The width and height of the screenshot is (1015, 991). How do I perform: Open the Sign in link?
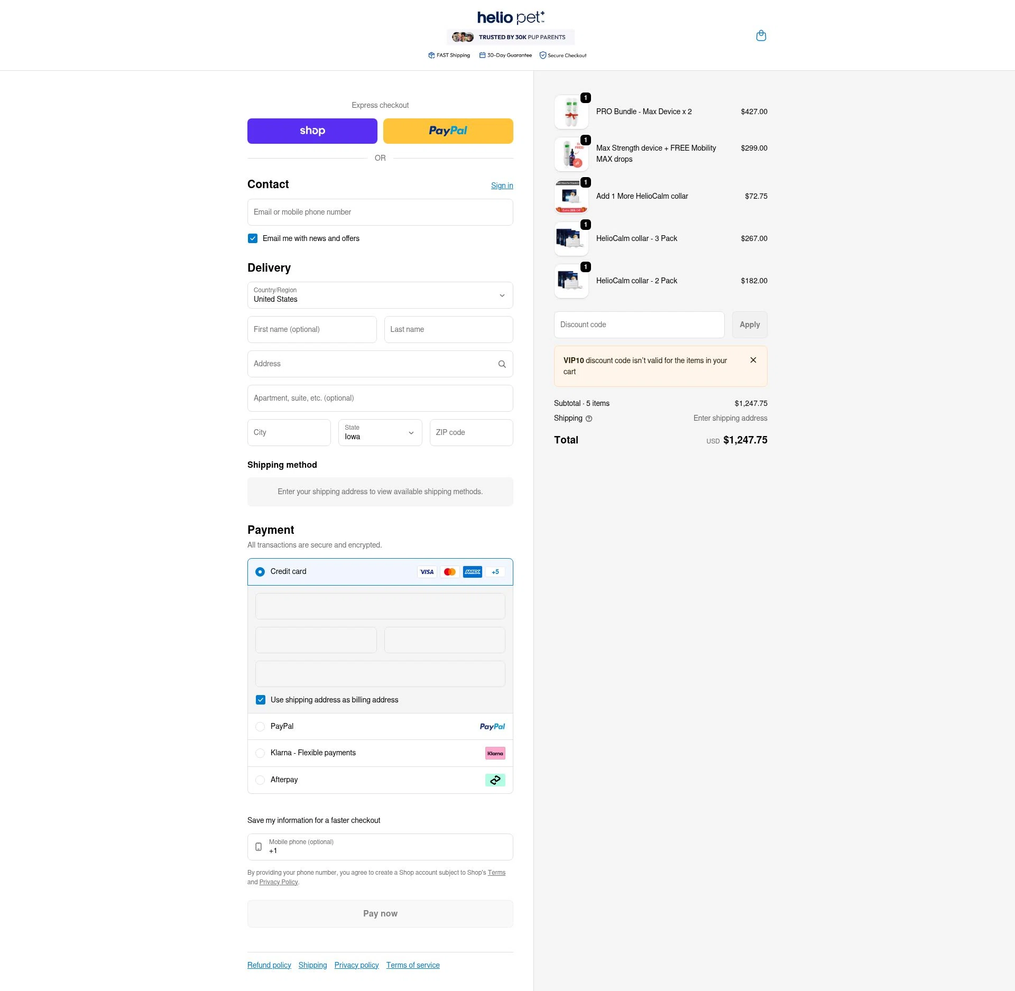(x=502, y=186)
